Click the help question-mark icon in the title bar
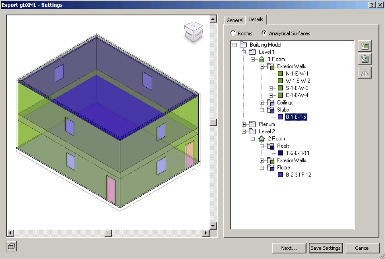This screenshot has width=385, height=259. tap(371, 4)
